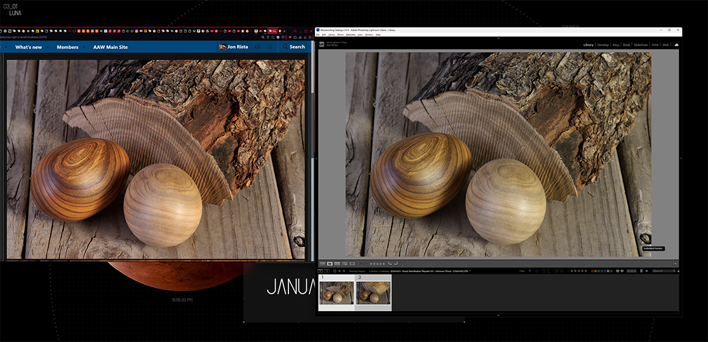Open the Edit menu in Lightroom
708x342 pixels.
click(x=323, y=35)
